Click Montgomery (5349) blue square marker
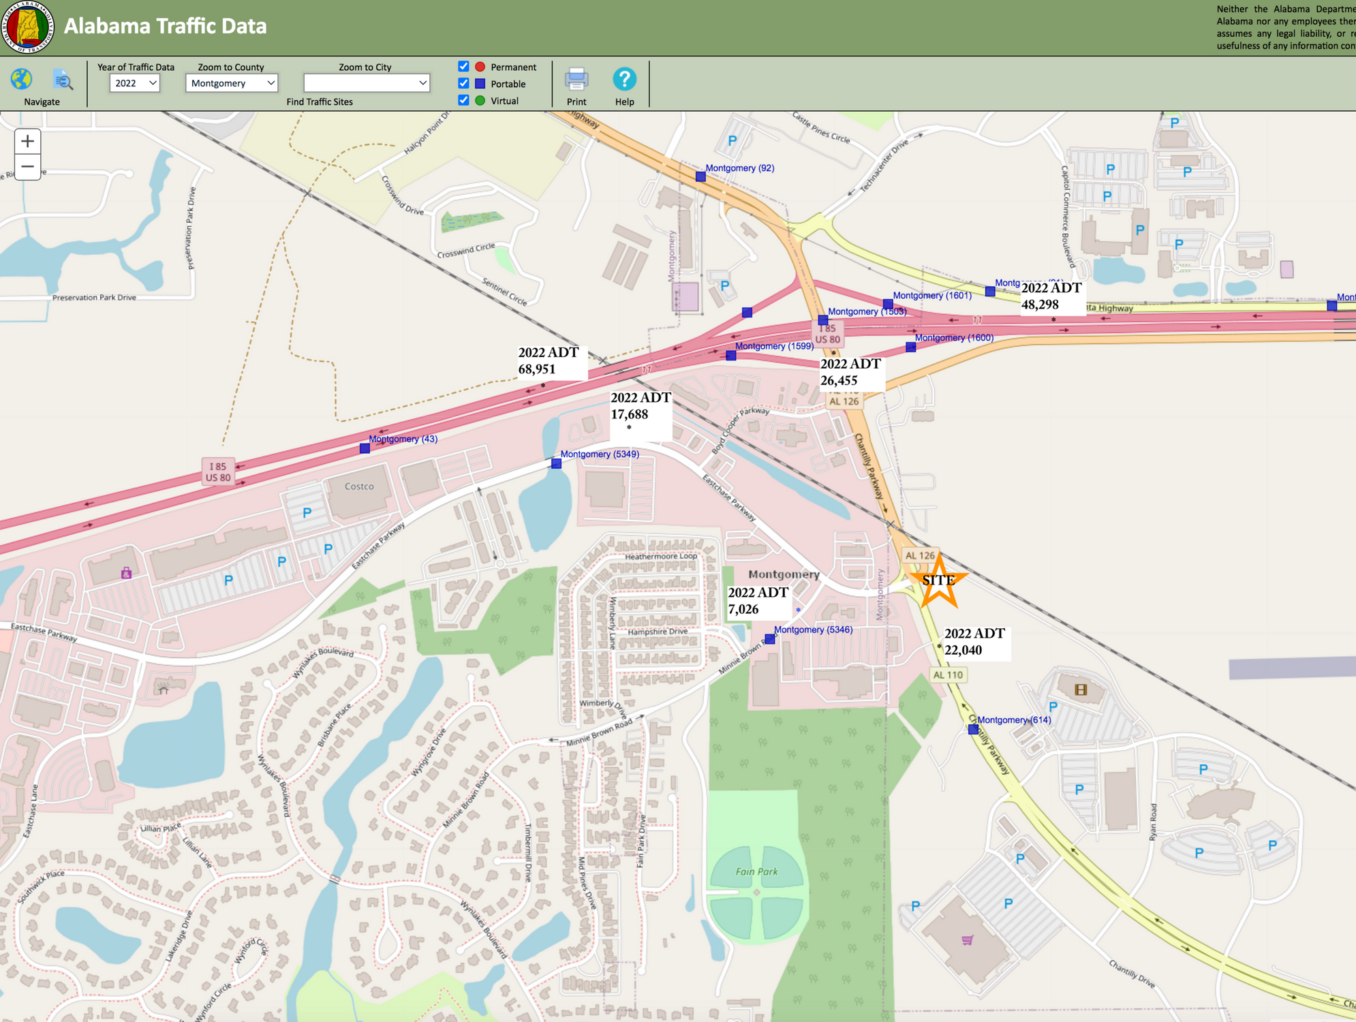This screenshot has height=1022, width=1356. coord(556,463)
